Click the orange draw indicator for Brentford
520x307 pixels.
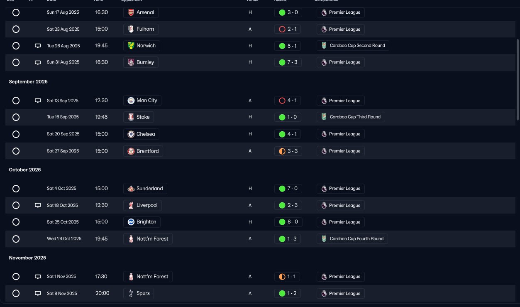click(282, 151)
